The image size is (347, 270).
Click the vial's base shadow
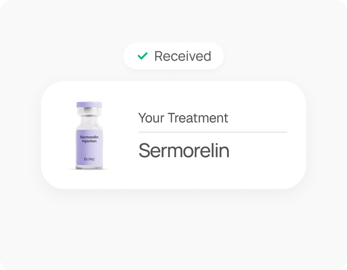[89, 169]
